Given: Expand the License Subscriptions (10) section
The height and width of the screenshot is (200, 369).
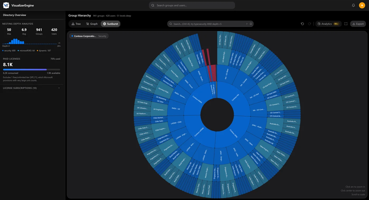Looking at the screenshot, I should [32, 88].
